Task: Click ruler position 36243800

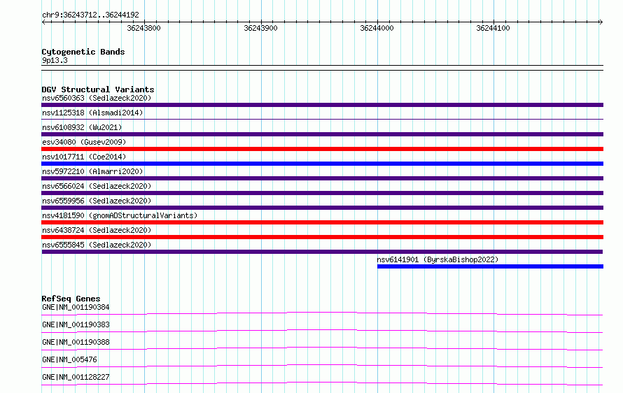Action: click(x=143, y=28)
